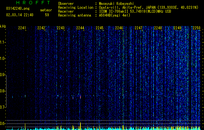
Task: Click the HROFFT title text
Action: (33, 3)
